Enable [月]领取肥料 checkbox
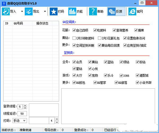159x133 pixels. (x=74, y=38)
